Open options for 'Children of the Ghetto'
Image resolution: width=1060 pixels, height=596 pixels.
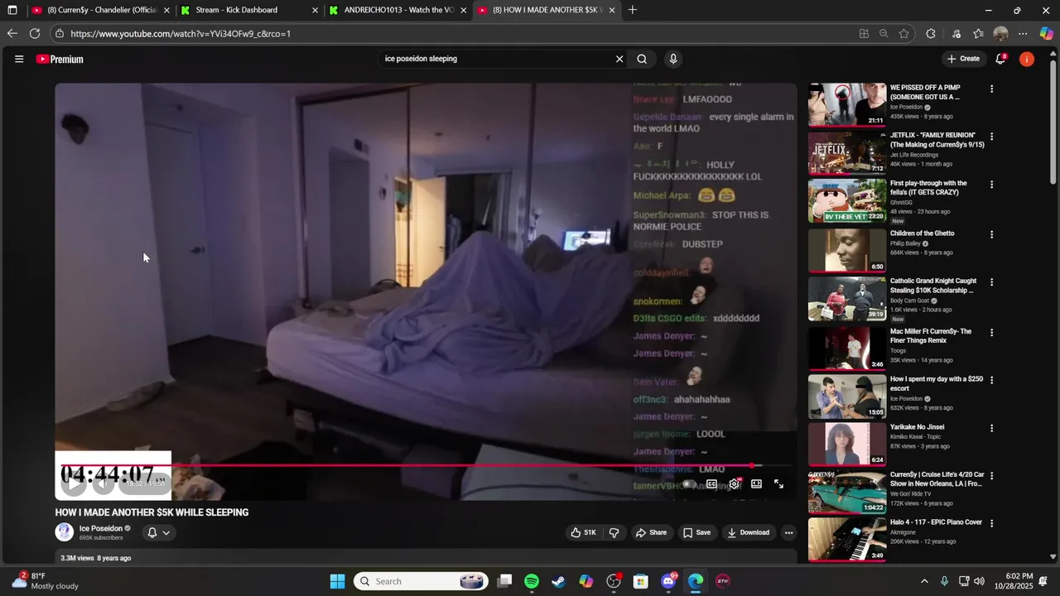click(x=991, y=234)
